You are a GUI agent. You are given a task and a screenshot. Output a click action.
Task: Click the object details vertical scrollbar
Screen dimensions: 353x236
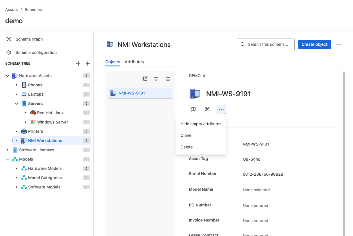click(x=344, y=154)
